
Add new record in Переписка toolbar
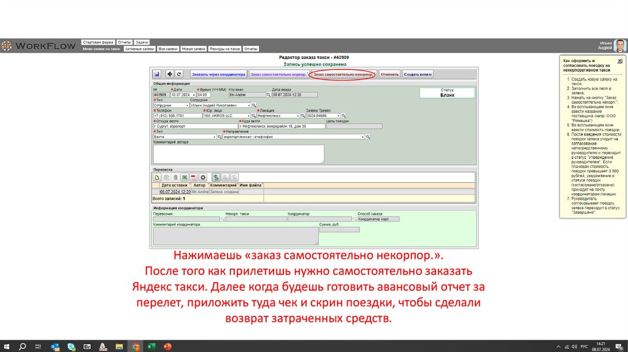point(157,177)
